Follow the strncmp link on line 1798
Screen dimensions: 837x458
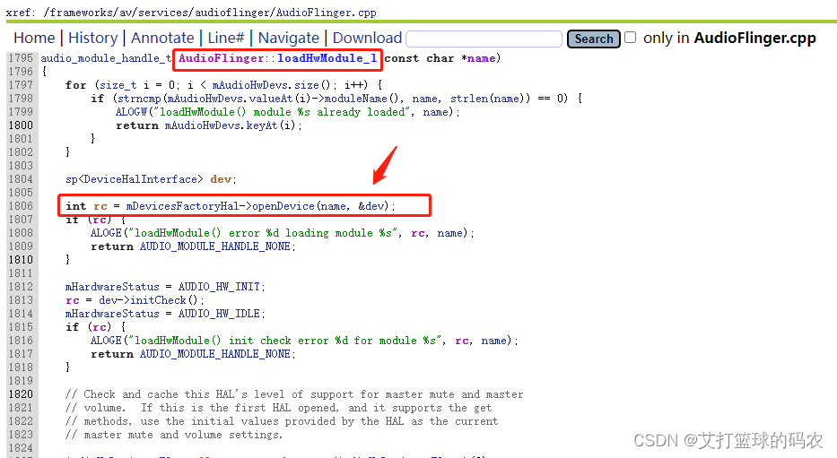pos(140,99)
